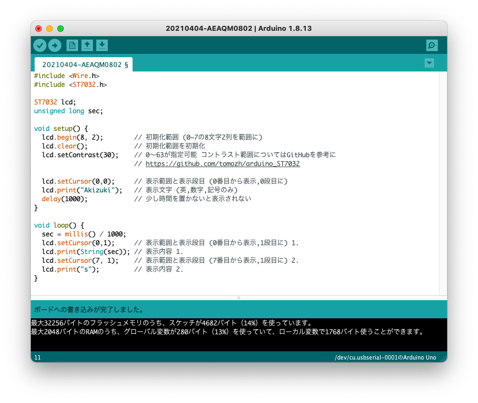This screenshot has height=403, width=478.
Task: Open a sketch using the Open toolbar icon
Action: tap(87, 45)
